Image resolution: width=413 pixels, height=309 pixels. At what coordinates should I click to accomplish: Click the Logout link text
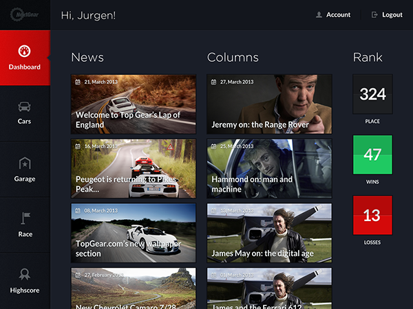pyautogui.click(x=392, y=15)
